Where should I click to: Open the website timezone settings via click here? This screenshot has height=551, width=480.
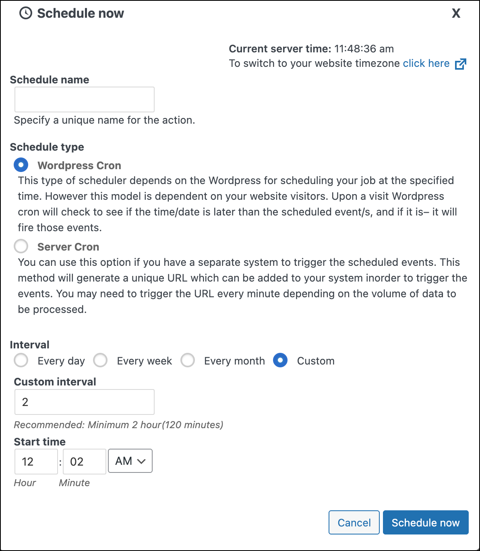(x=426, y=63)
